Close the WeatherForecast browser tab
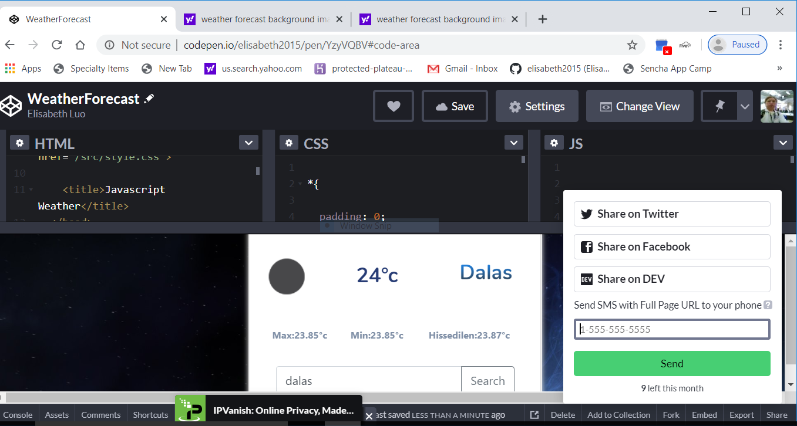 [164, 19]
